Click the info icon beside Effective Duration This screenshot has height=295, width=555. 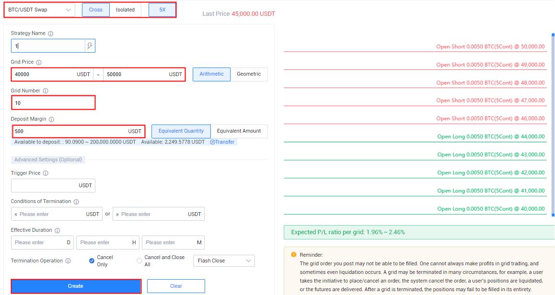pyautogui.click(x=58, y=230)
